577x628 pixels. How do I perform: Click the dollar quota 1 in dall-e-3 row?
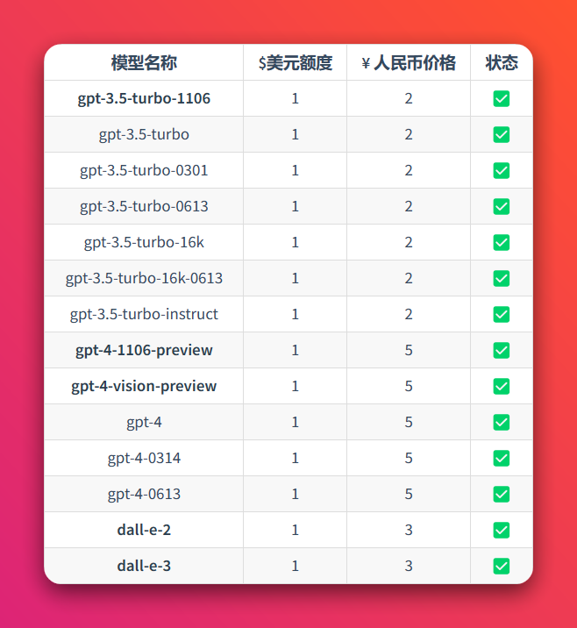[x=296, y=567]
